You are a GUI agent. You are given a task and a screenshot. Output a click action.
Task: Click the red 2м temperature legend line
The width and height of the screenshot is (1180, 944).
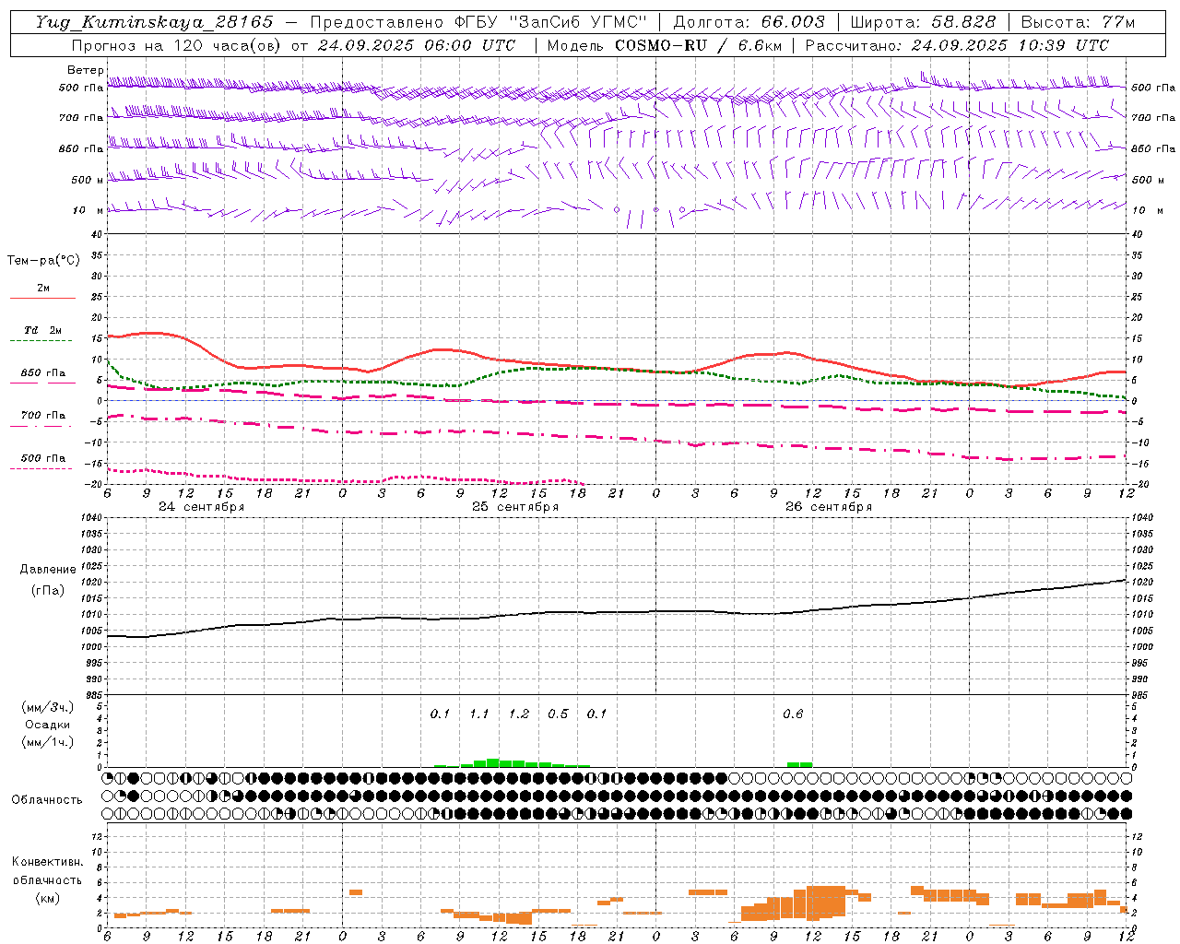(42, 298)
